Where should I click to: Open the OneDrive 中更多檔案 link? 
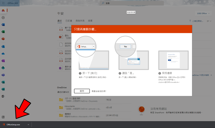coord(202,75)
